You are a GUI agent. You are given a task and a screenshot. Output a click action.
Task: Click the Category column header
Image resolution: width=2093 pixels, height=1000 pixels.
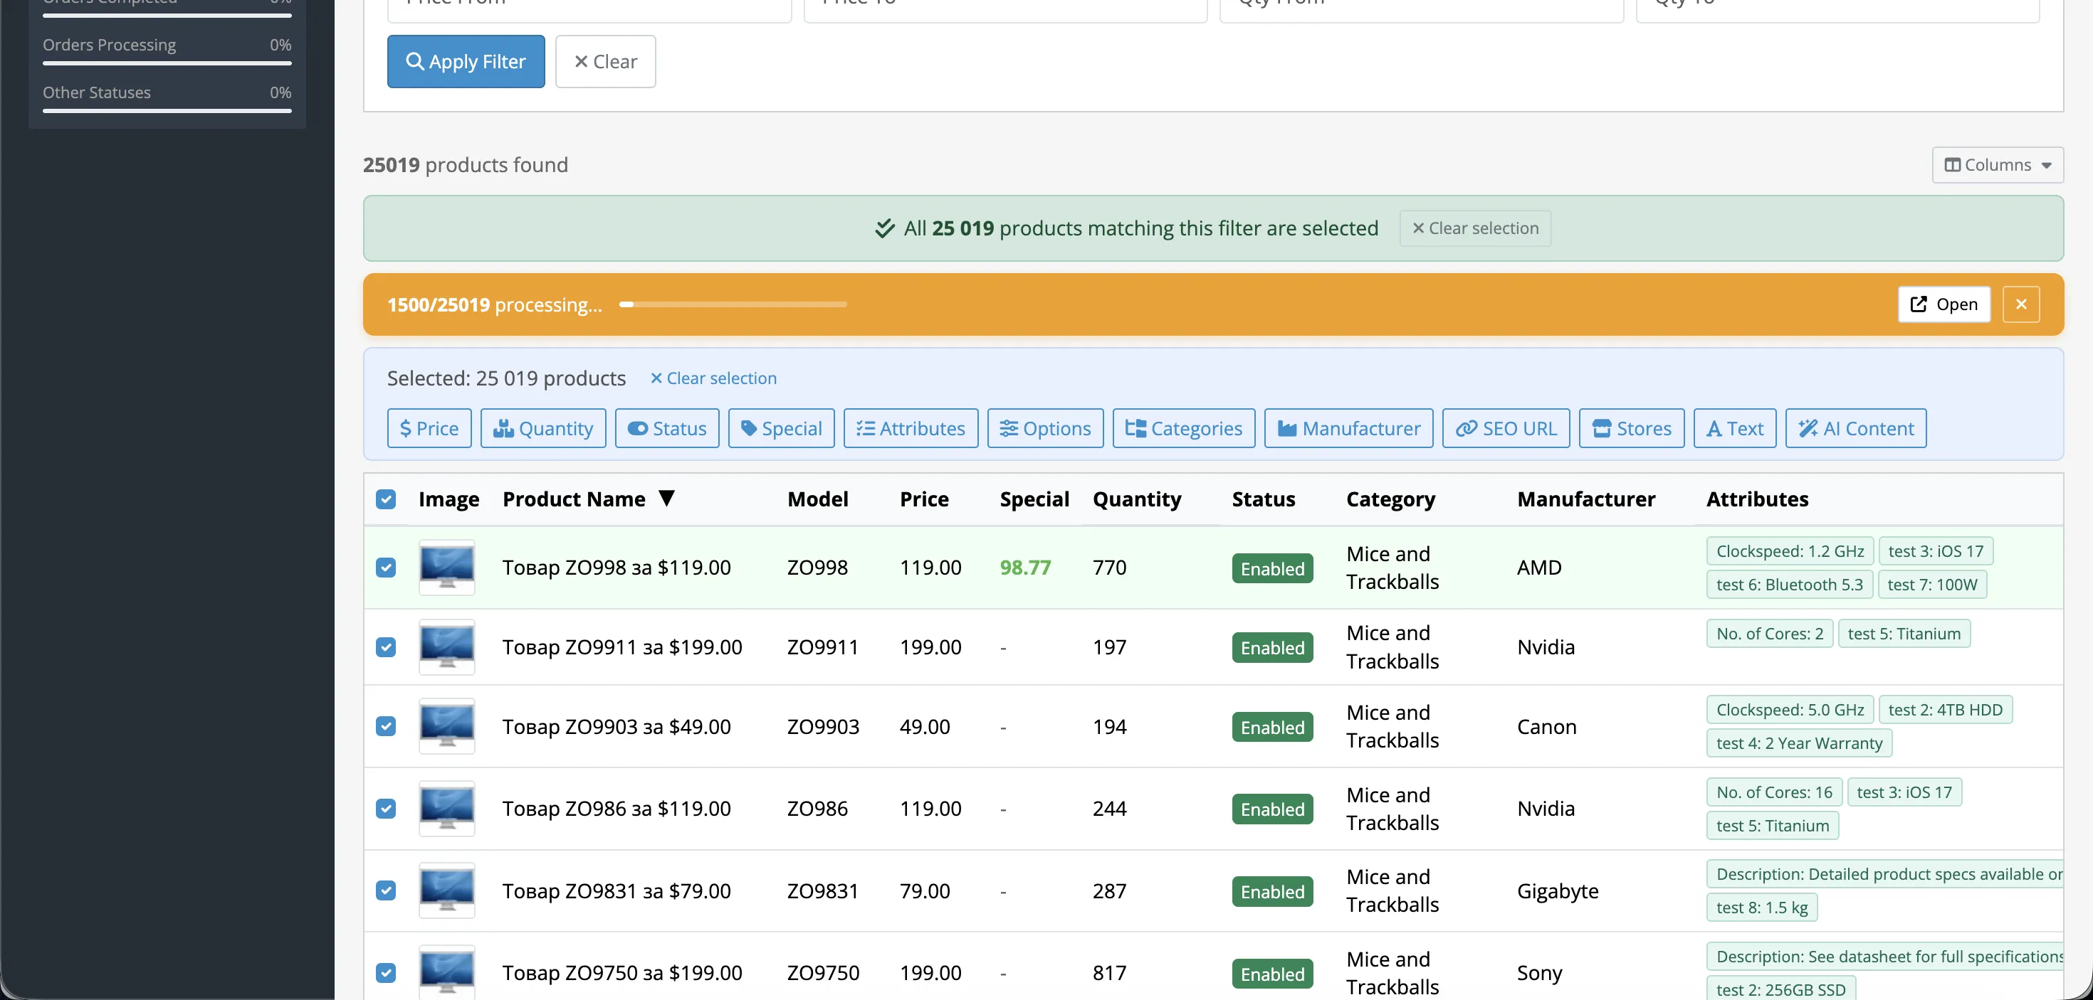(x=1390, y=499)
